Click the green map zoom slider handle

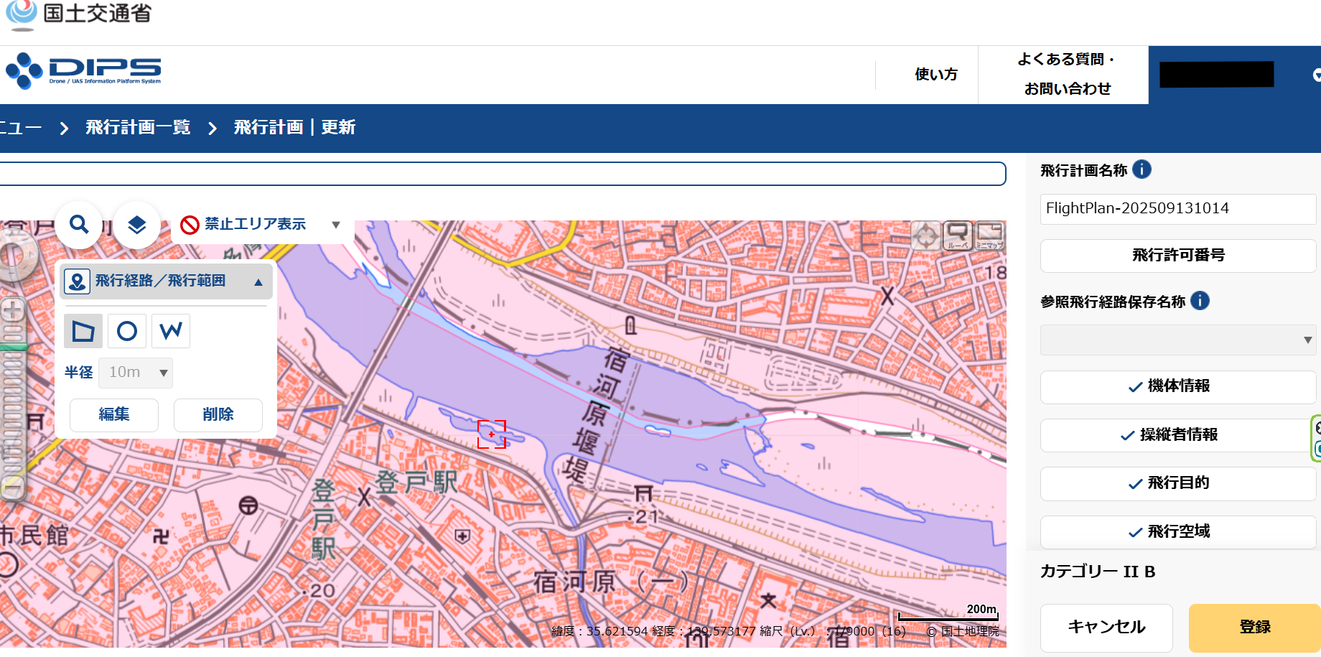(x=13, y=348)
